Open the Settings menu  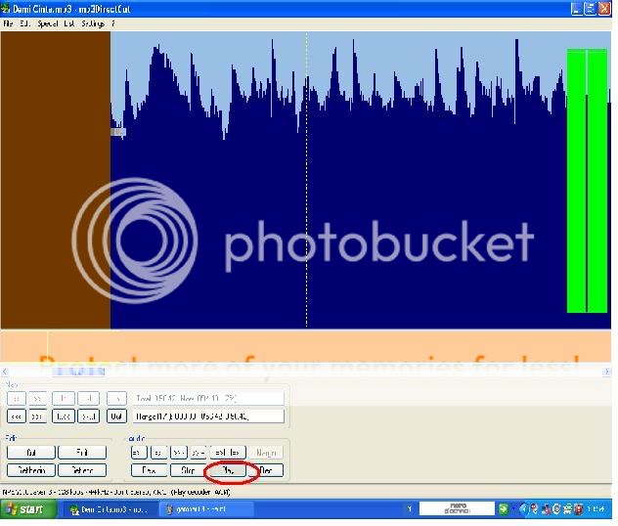[93, 22]
